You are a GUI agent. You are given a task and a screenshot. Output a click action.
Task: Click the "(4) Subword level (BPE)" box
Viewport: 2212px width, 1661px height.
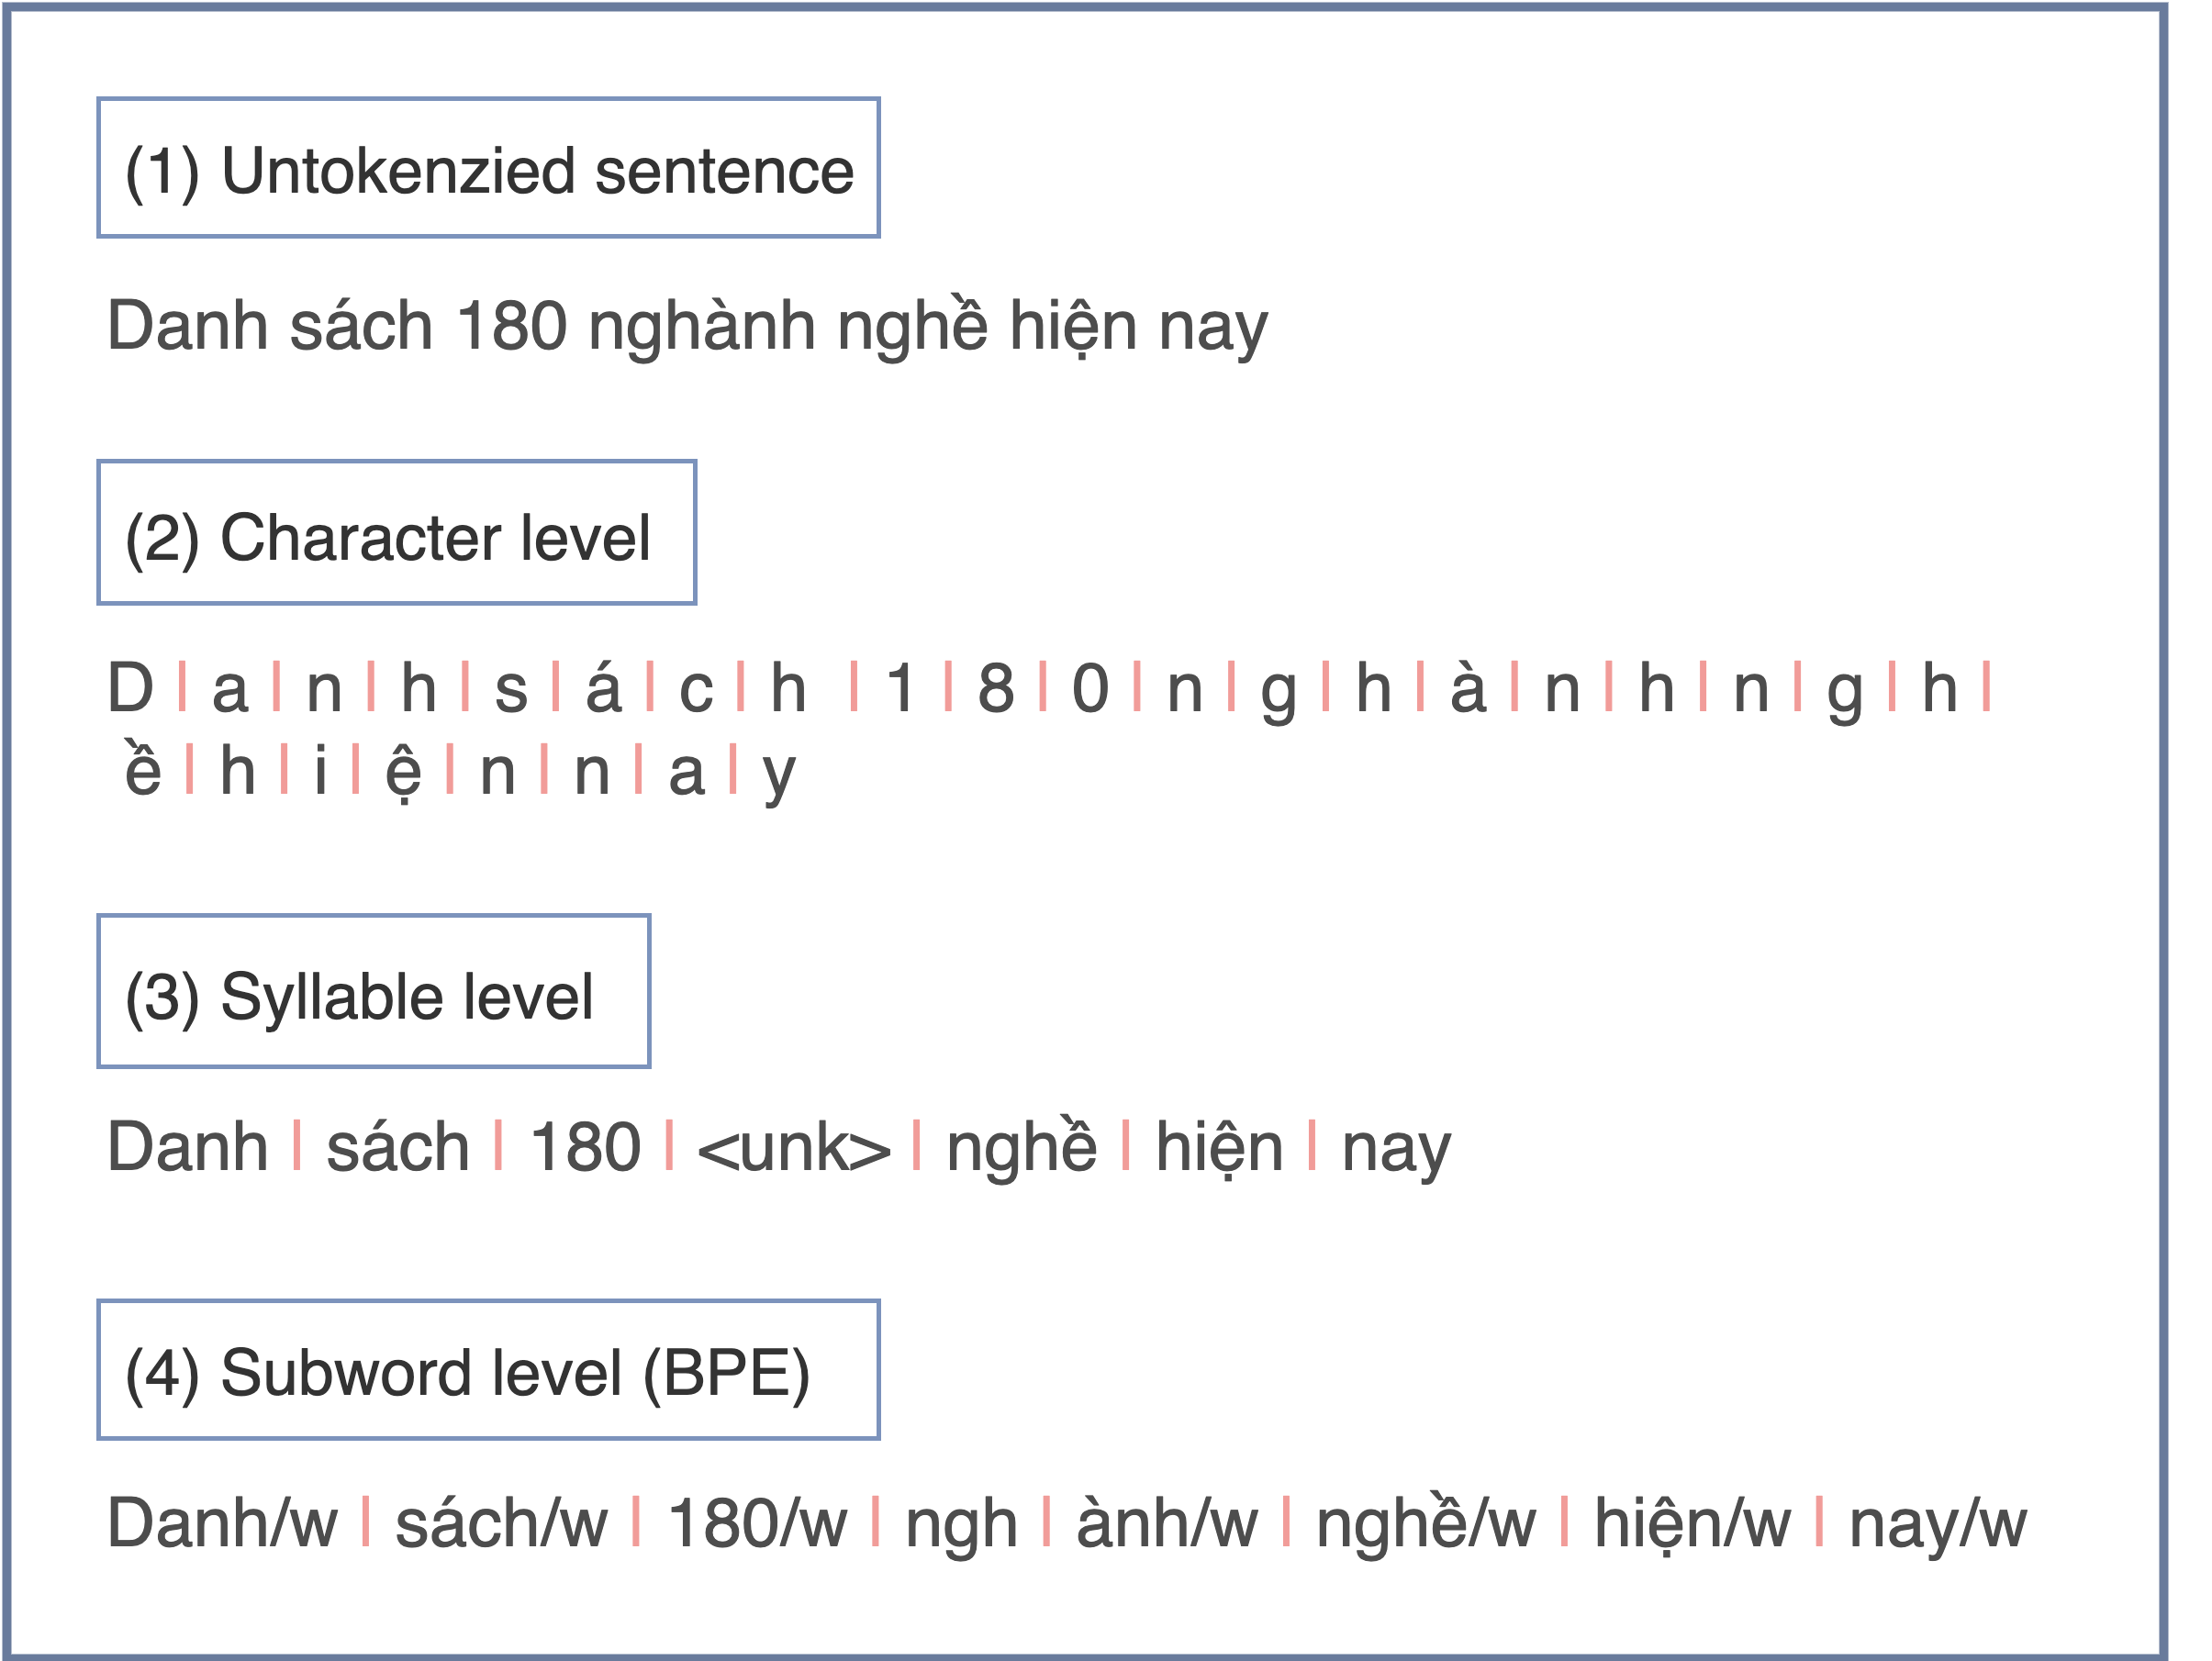488,1369
